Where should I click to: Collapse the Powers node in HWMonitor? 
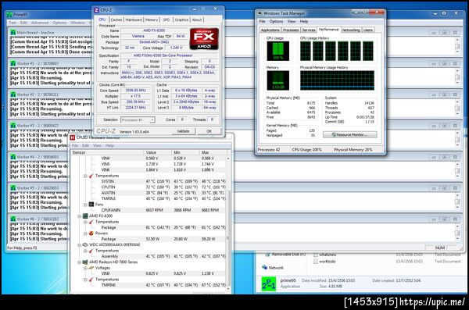[x=85, y=233]
